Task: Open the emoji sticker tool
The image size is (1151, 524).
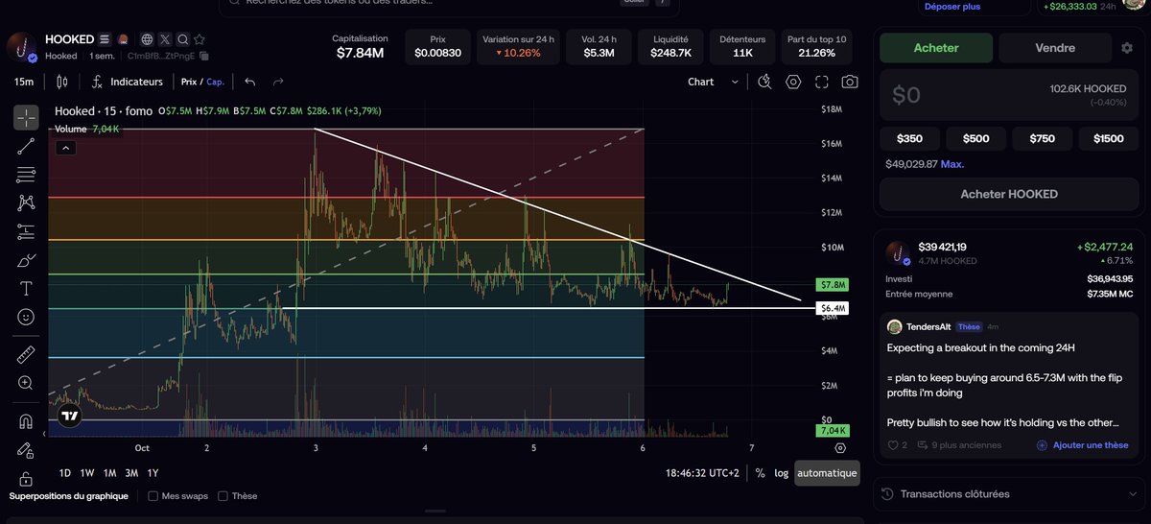Action: (x=26, y=317)
